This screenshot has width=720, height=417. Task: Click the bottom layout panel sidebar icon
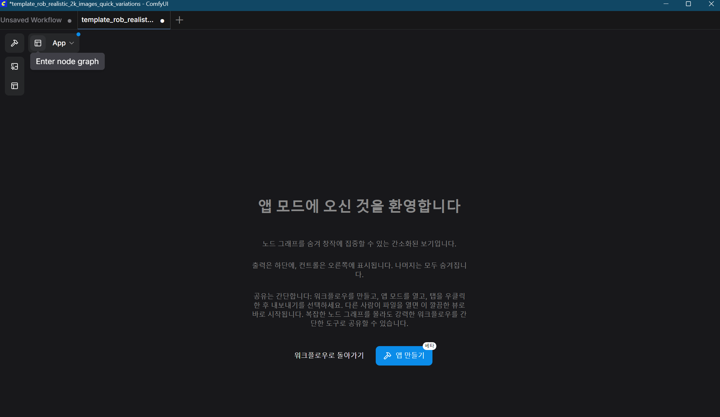(x=15, y=86)
